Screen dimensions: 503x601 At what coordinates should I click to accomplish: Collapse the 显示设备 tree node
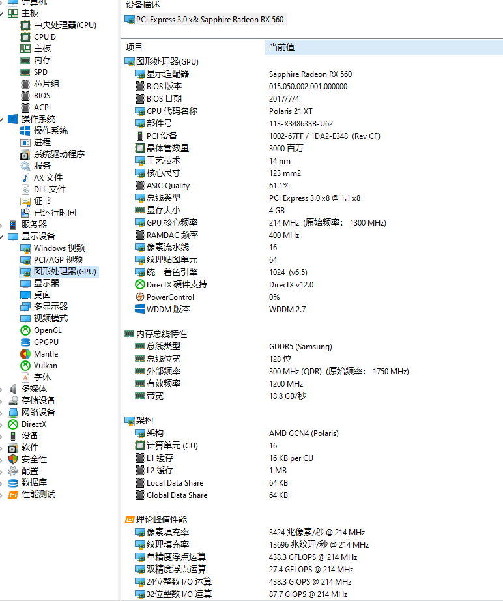(x=3, y=236)
